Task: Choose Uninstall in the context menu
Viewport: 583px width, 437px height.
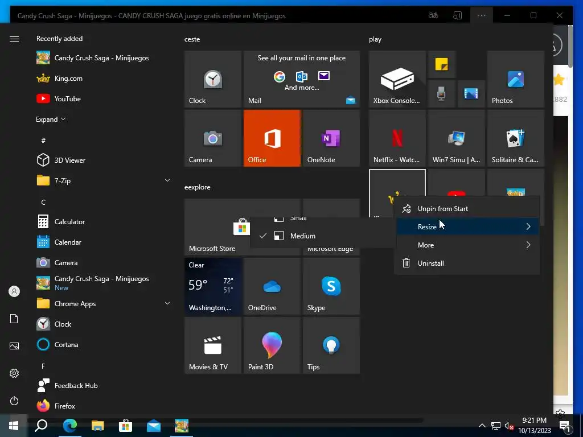Action: pyautogui.click(x=467, y=263)
